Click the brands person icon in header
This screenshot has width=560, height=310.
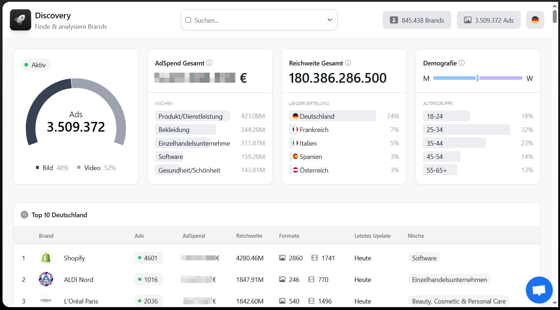pyautogui.click(x=394, y=20)
